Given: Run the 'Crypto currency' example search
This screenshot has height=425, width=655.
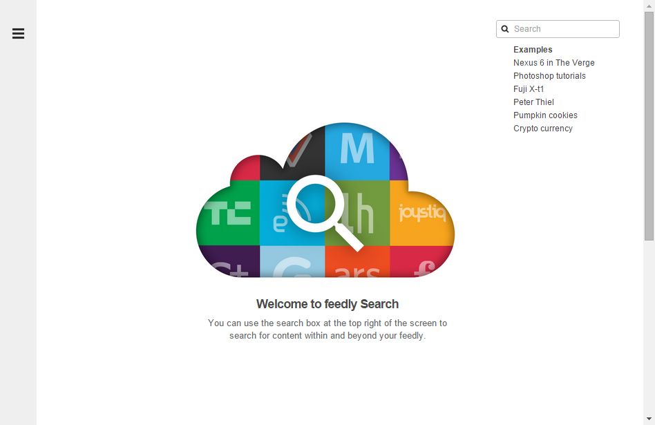Looking at the screenshot, I should coord(542,129).
